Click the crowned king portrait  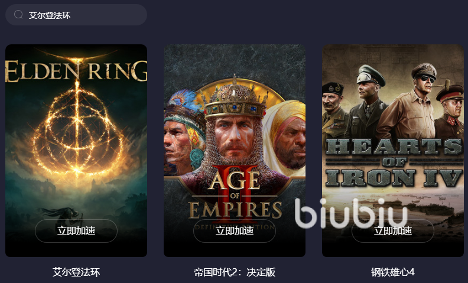[x=235, y=125]
